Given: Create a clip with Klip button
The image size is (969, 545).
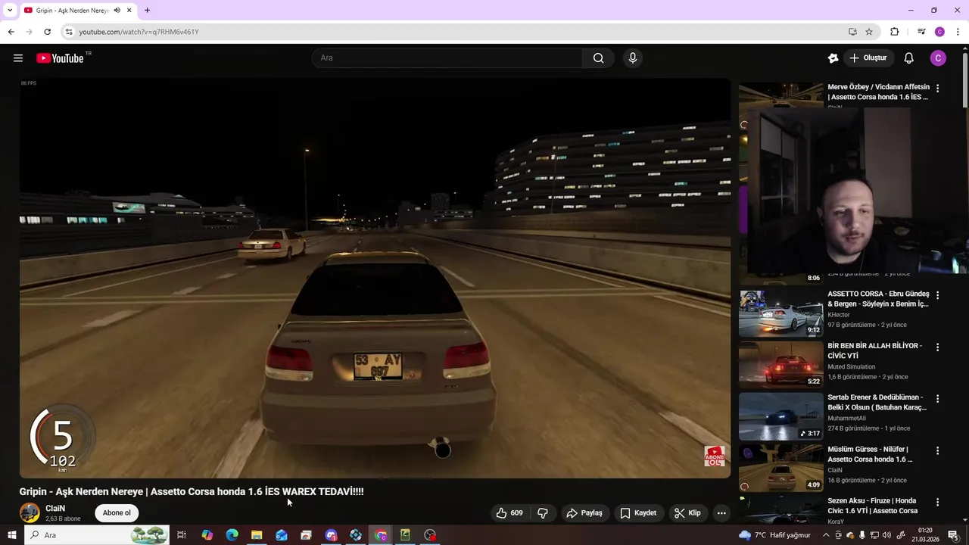Looking at the screenshot, I should pyautogui.click(x=687, y=513).
